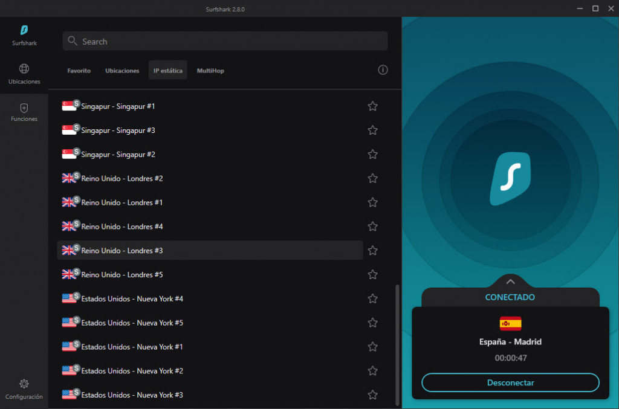The height and width of the screenshot is (409, 619).
Task: Click US flag of Nueva York #3
Action: point(69,395)
